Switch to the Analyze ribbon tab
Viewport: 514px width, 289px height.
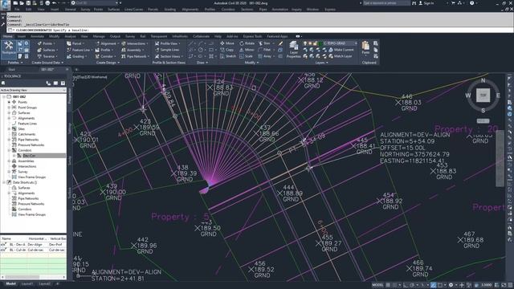pyautogui.click(x=70, y=36)
